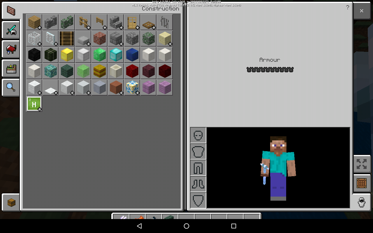The image size is (373, 233).
Task: Expand the green H element block group
Action: (x=34, y=104)
